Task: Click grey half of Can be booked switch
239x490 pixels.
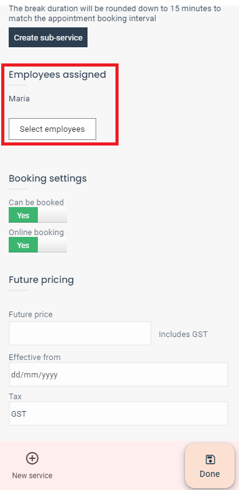Action: [x=52, y=215]
